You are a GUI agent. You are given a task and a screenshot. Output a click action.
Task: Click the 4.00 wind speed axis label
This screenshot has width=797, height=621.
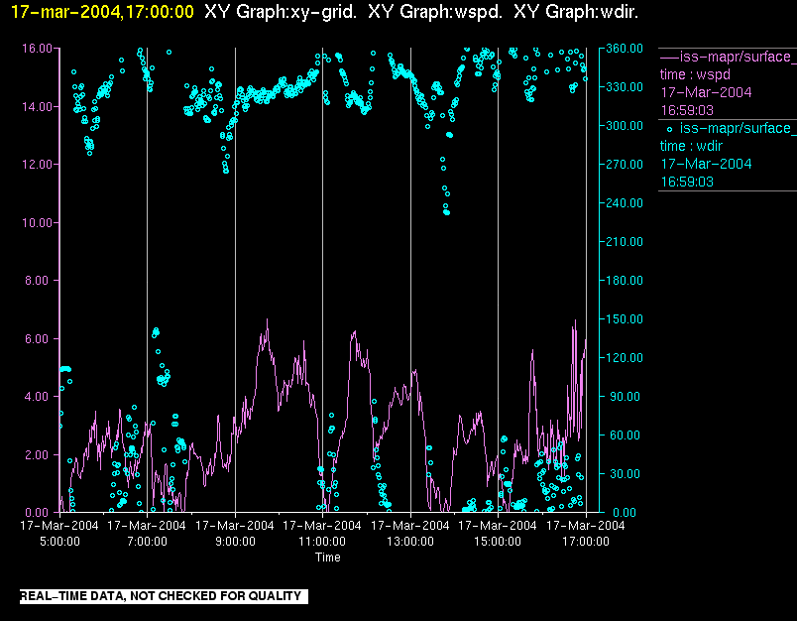pyautogui.click(x=39, y=397)
